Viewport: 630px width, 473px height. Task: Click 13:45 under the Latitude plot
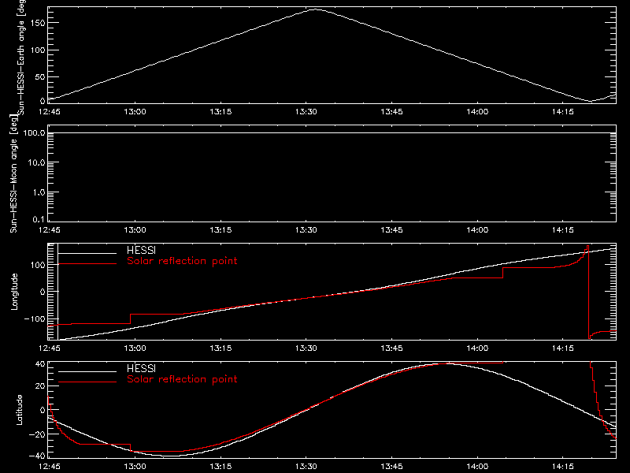pyautogui.click(x=391, y=466)
